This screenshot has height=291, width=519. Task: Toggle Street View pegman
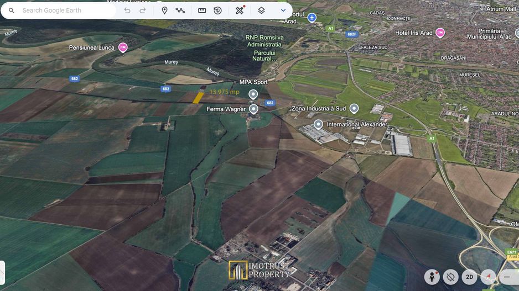pos(432,277)
